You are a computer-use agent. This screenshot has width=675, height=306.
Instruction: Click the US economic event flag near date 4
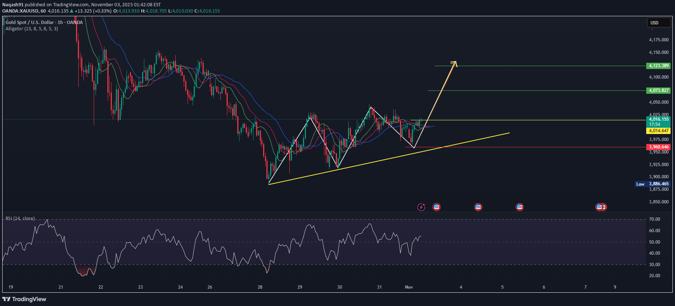(x=478, y=207)
